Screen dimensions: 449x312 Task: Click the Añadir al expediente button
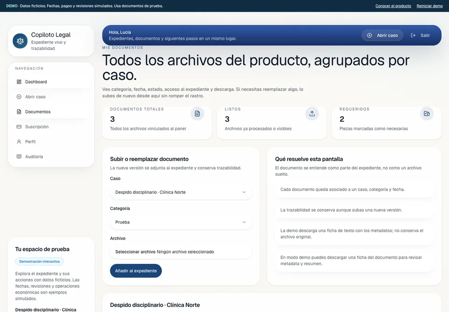[136, 271]
